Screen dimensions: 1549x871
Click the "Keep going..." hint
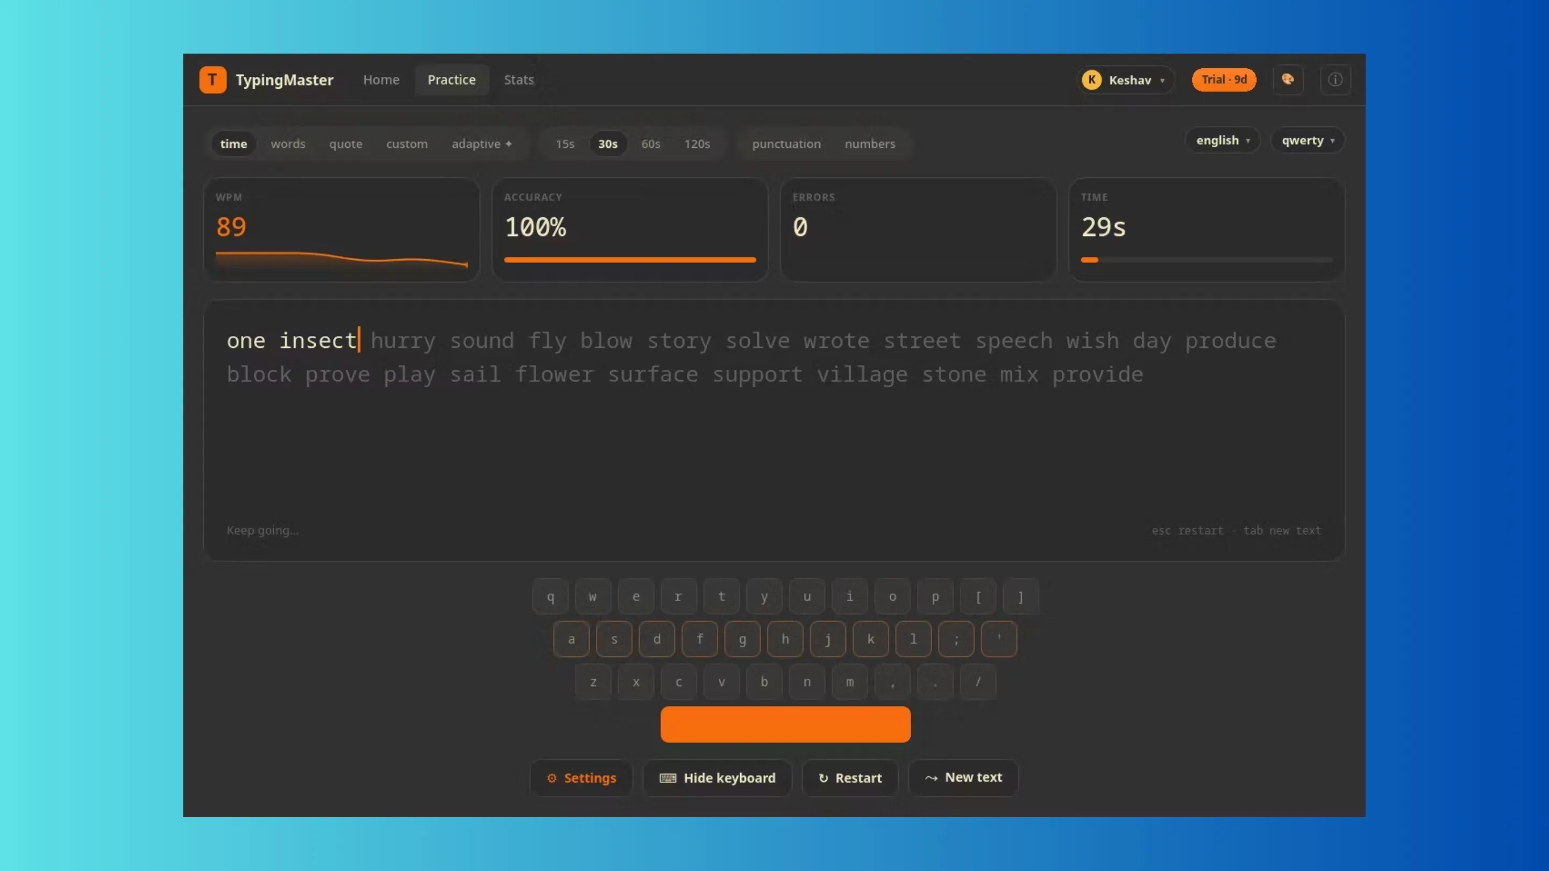(x=262, y=530)
